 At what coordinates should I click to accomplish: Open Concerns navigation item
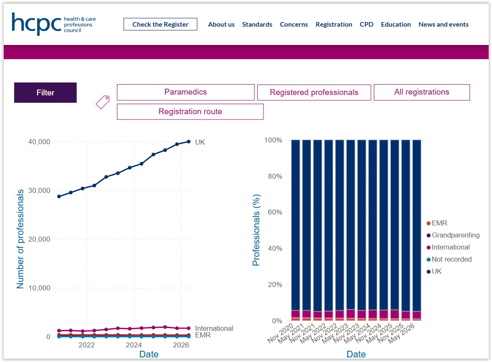294,25
